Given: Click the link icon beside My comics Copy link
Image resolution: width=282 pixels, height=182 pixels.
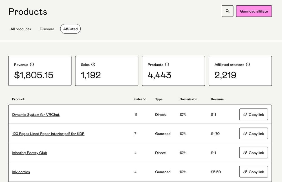Looking at the screenshot, I should 246,172.
